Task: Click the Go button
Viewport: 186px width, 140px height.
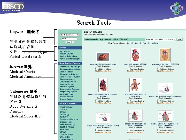Action: tap(180, 39)
